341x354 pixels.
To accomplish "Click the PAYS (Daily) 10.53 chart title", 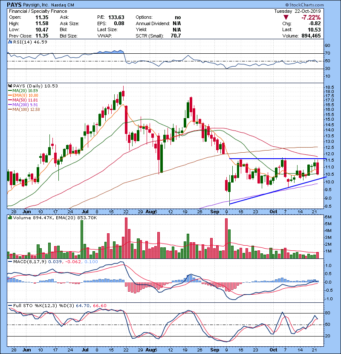I will [36, 86].
